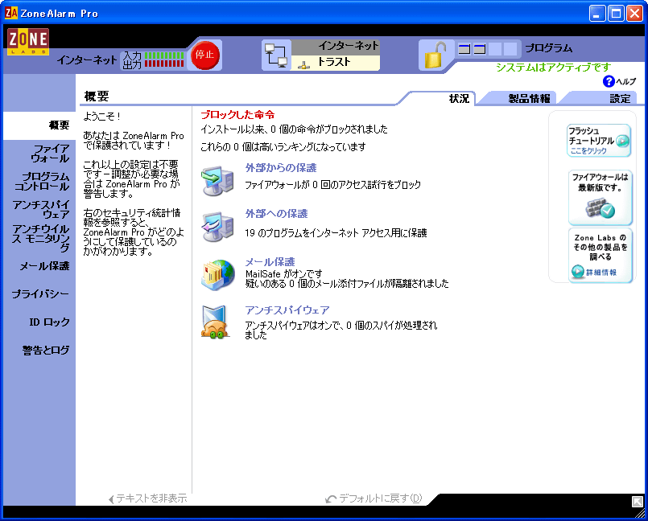Click the トラスト zone network icon
Viewport: 648px width, 521px height.
coord(303,65)
